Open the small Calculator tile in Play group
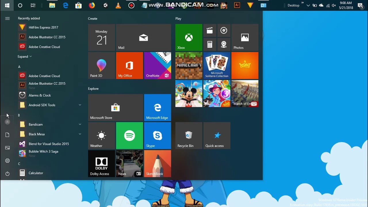Viewport: 368px width, 207px height. point(210,45)
